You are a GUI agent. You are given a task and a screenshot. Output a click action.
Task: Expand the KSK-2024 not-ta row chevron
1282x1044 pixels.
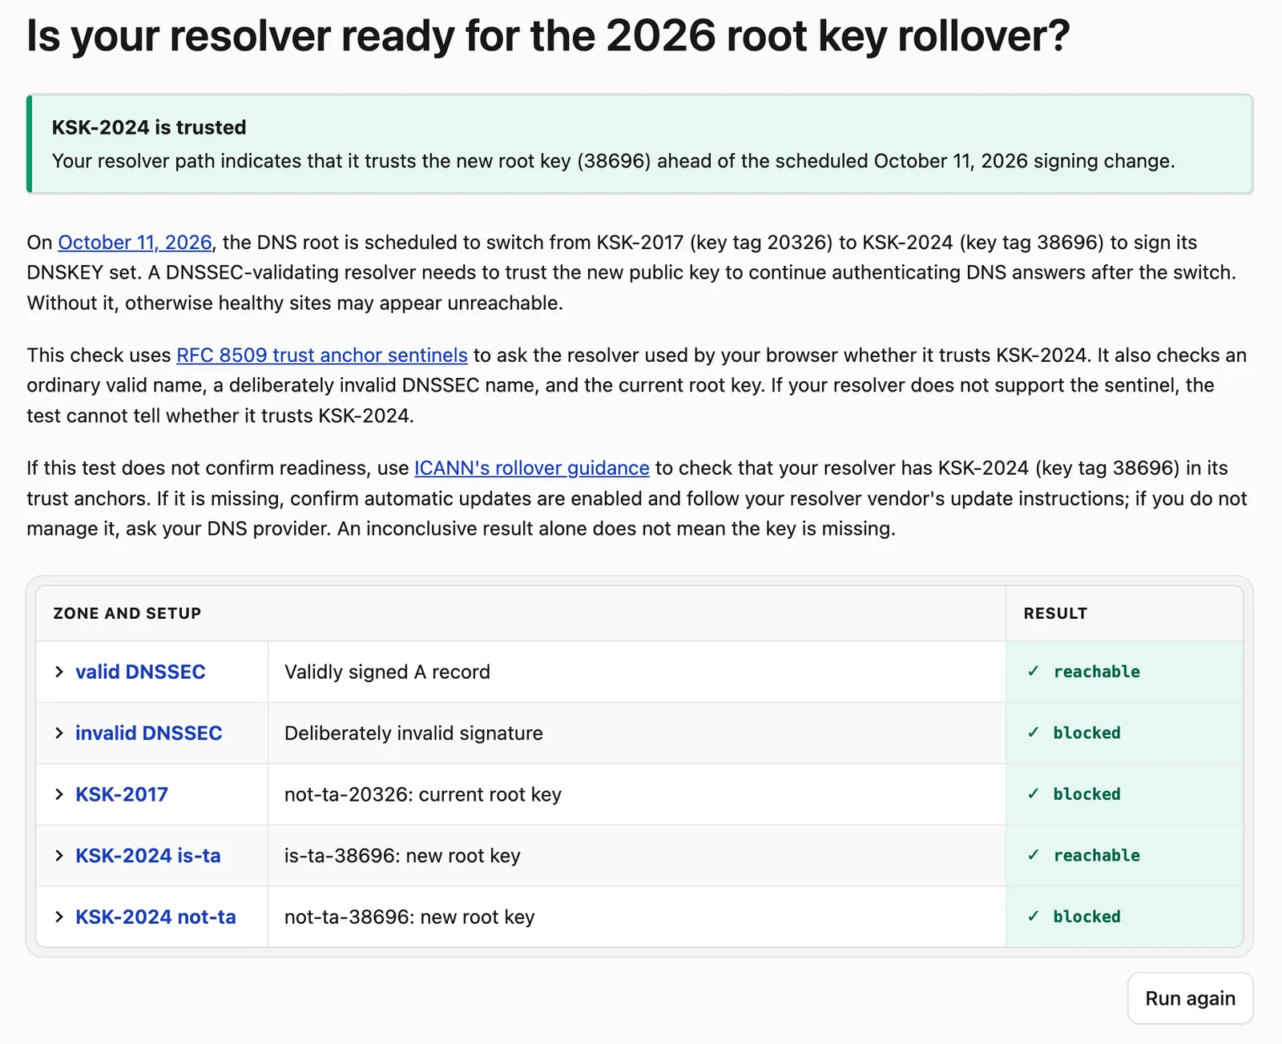click(x=58, y=917)
